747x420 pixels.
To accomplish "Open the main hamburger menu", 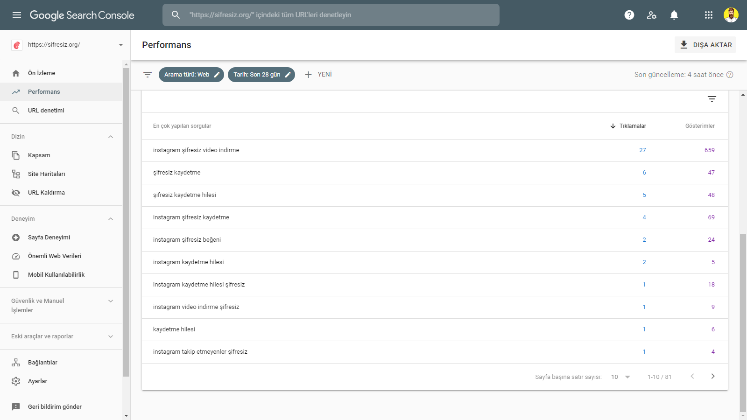I will point(17,15).
